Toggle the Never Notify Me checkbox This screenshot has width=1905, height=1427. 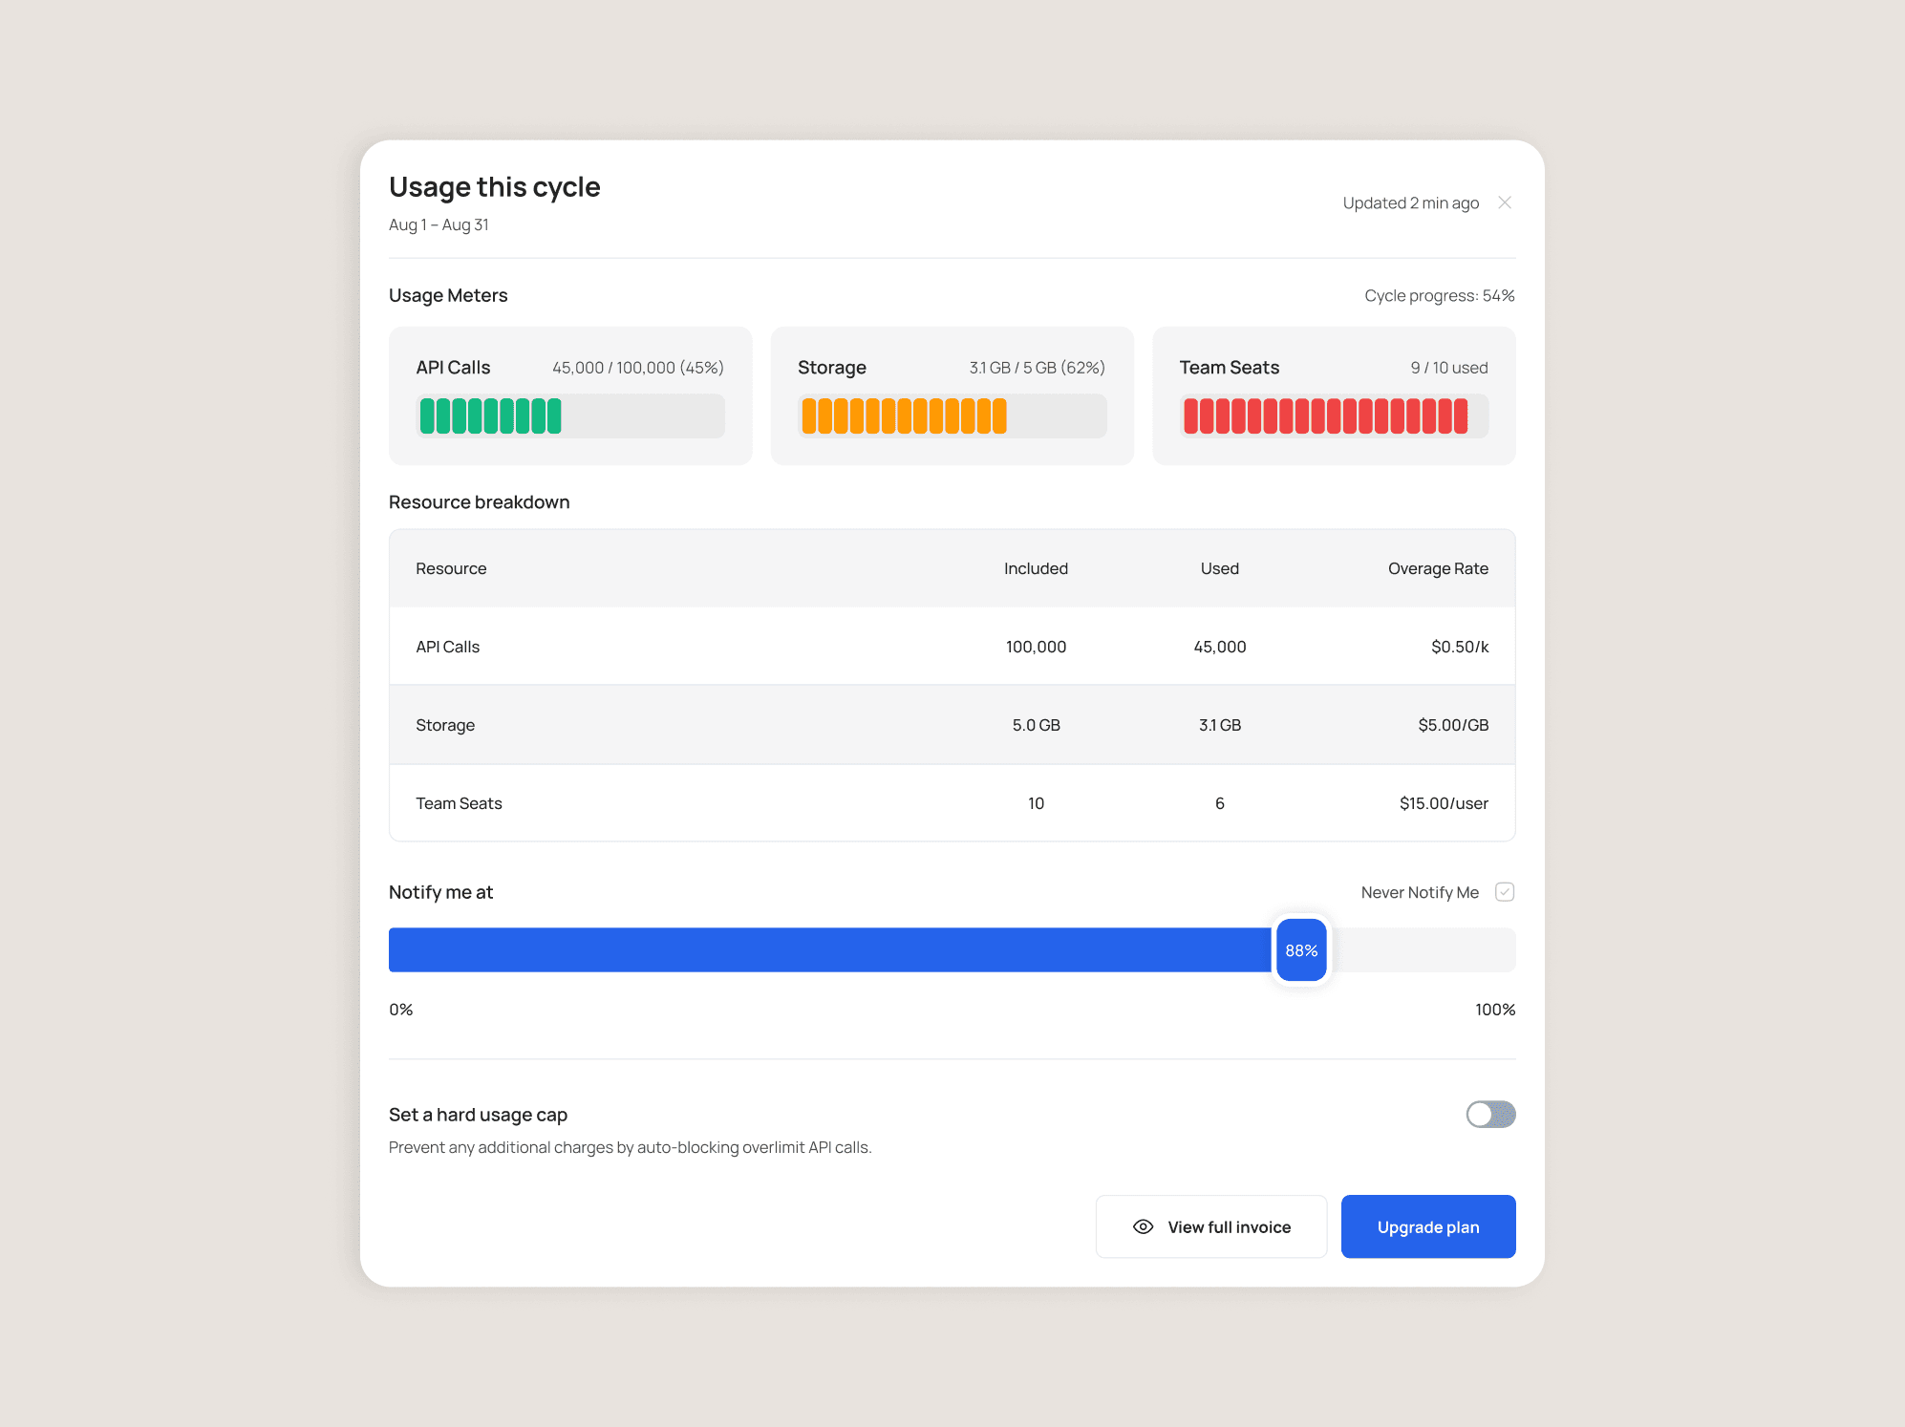1505,892
